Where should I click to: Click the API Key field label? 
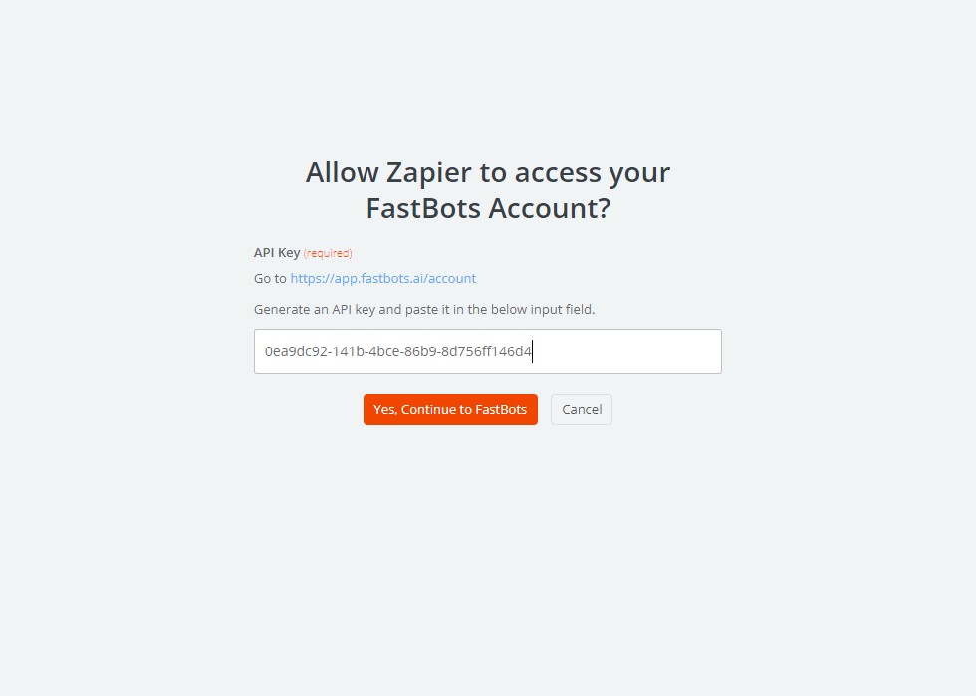tap(277, 252)
